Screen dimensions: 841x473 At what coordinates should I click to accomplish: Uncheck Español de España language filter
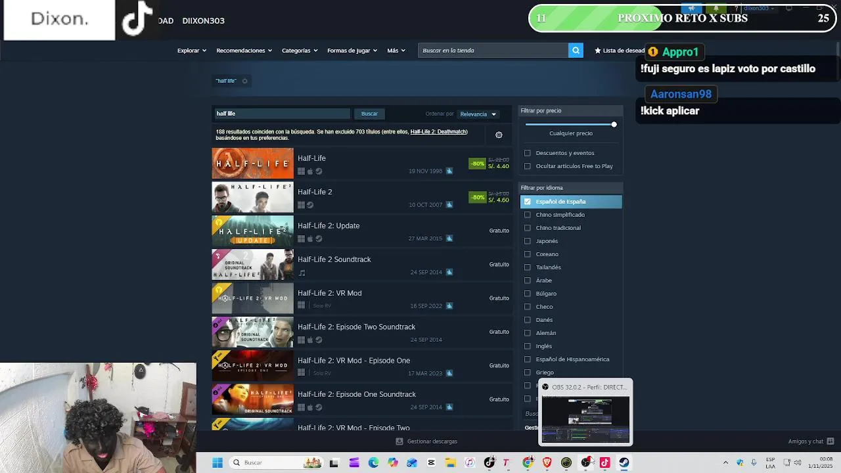[527, 202]
